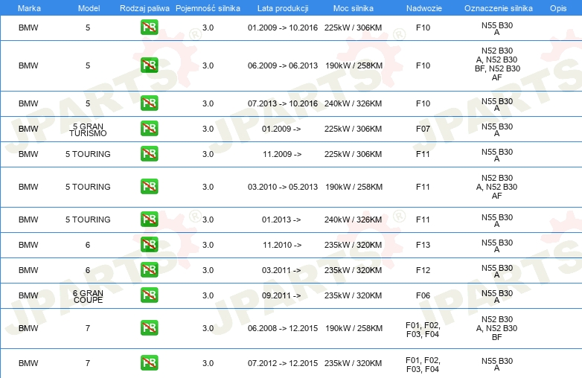This screenshot has height=378, width=582.
Task: Select the "11.2009 ->" production years cell
Action: (282, 154)
